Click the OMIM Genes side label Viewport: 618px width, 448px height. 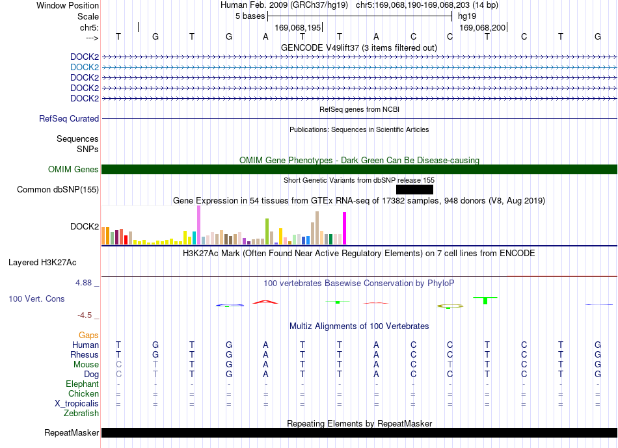tap(74, 170)
